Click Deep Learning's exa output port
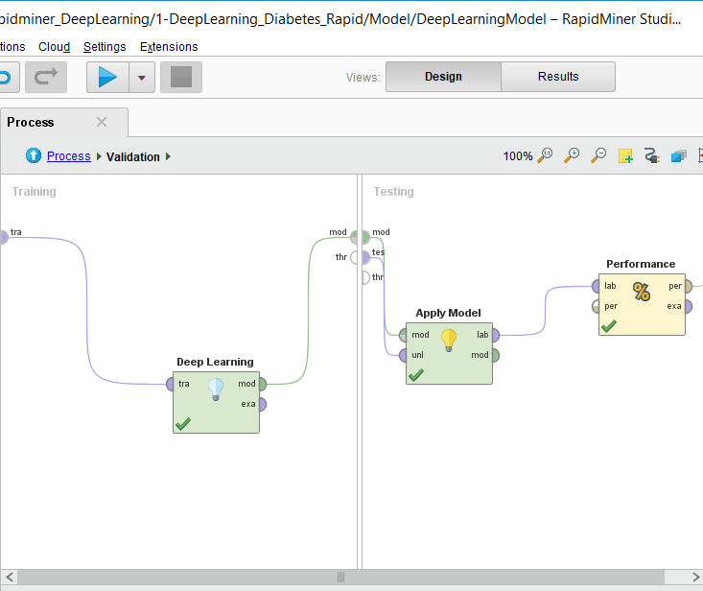Screen dimensions: 703x591 (262, 404)
